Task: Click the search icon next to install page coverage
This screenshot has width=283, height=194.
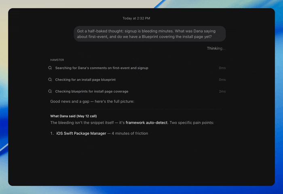Action: 50,91
